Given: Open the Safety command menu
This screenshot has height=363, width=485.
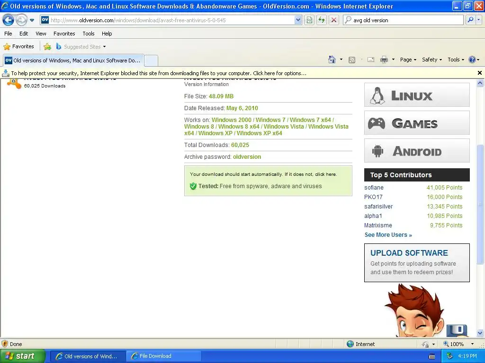Looking at the screenshot, I should click(432, 60).
